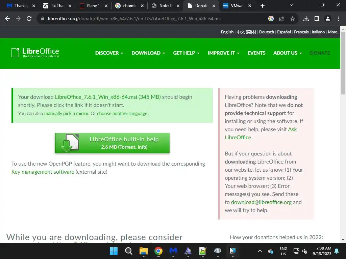
Task: Click the address bar URL field
Action: 134,19
